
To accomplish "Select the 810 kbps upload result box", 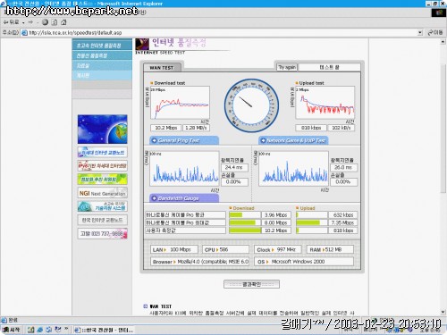I will coord(311,128).
